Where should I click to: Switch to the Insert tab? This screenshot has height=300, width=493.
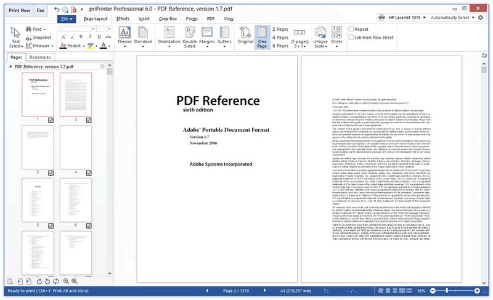click(x=144, y=19)
